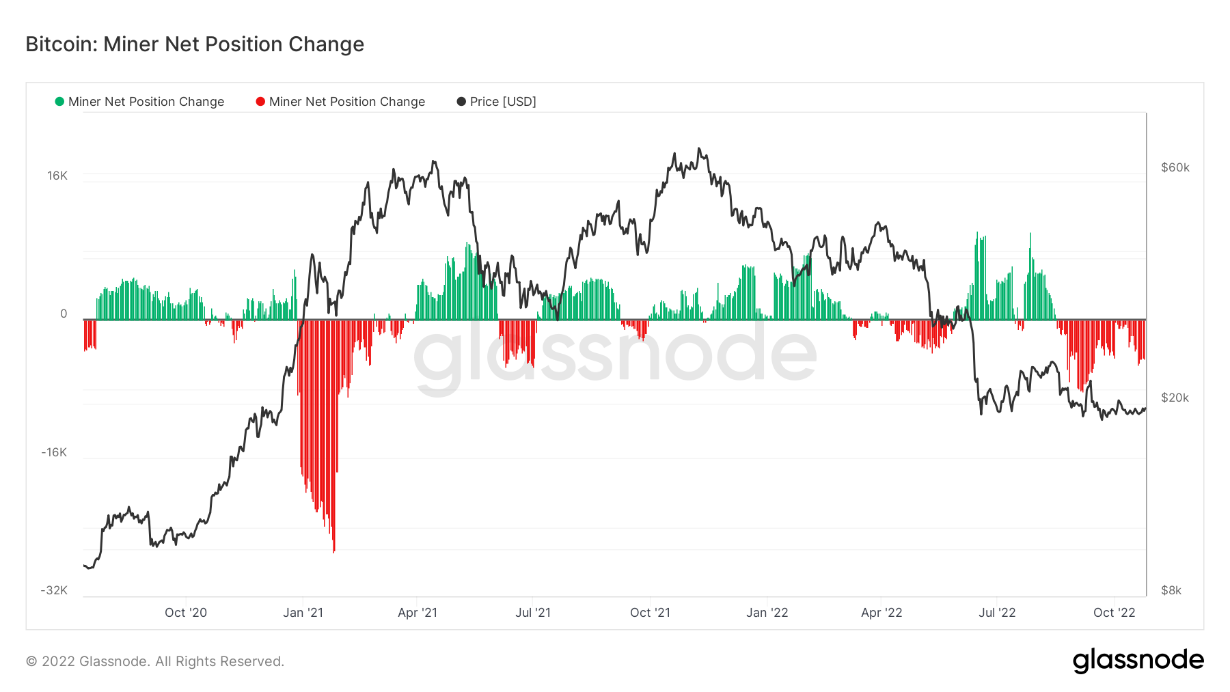Click the $60k price axis label
The height and width of the screenshot is (692, 1230).
(1175, 167)
